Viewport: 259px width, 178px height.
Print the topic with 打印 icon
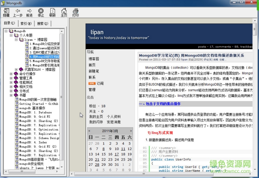[75, 12]
